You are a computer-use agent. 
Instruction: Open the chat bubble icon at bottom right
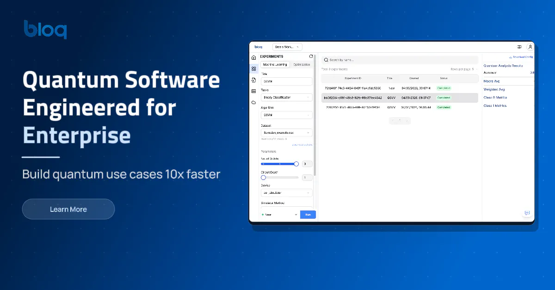click(527, 213)
